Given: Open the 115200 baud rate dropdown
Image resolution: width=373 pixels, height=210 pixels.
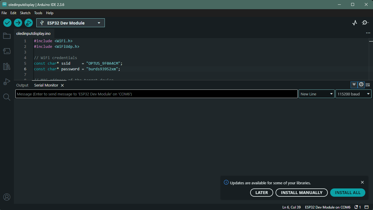Looking at the screenshot, I should pyautogui.click(x=354, y=94).
